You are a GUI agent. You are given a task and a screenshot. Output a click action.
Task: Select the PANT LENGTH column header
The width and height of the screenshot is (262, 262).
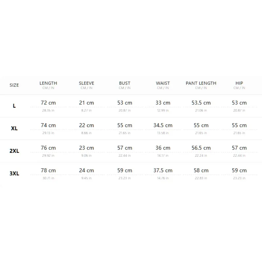(x=201, y=83)
